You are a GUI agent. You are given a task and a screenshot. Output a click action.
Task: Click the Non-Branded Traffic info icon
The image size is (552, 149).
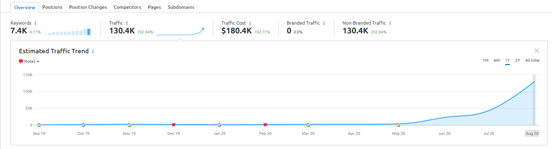pos(390,23)
